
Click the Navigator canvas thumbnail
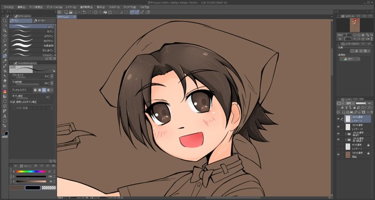(355, 25)
